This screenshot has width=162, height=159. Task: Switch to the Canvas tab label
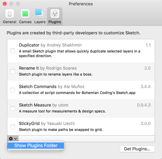pyautogui.click(x=25, y=22)
